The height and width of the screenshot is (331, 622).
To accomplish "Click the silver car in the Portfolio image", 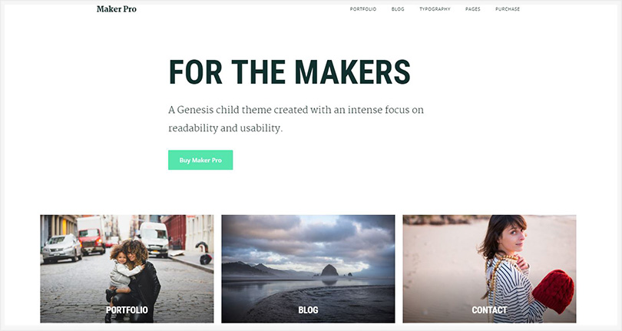I will (x=62, y=248).
